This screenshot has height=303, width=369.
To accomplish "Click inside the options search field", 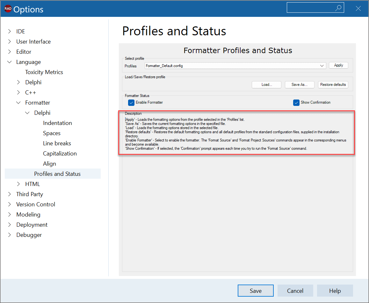I will (311, 8).
